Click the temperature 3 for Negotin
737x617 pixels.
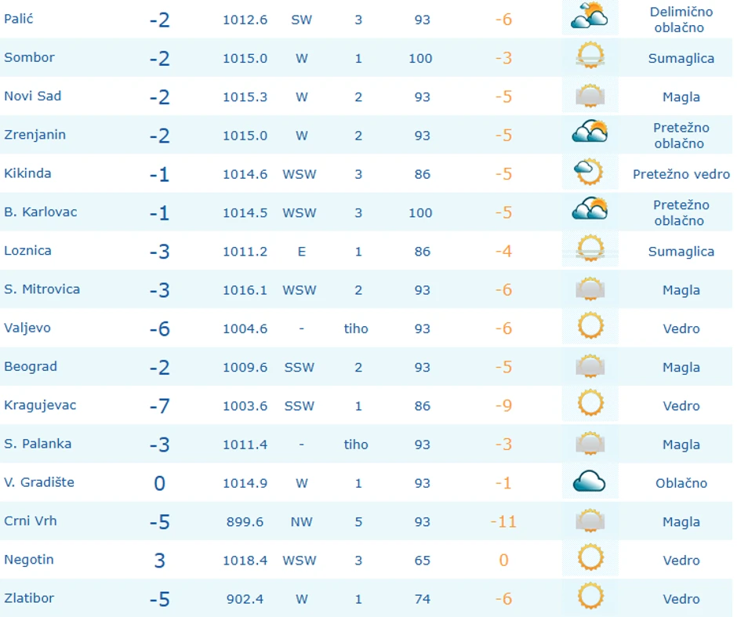(160, 560)
